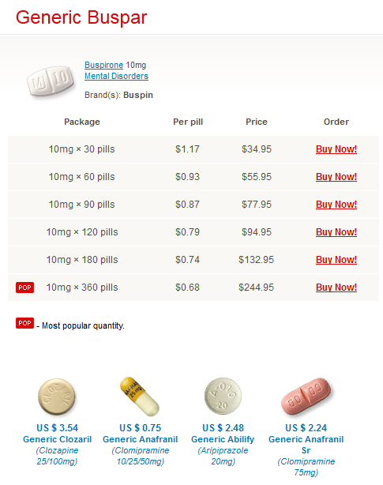Select the Clozaril round tablet image

(57, 397)
